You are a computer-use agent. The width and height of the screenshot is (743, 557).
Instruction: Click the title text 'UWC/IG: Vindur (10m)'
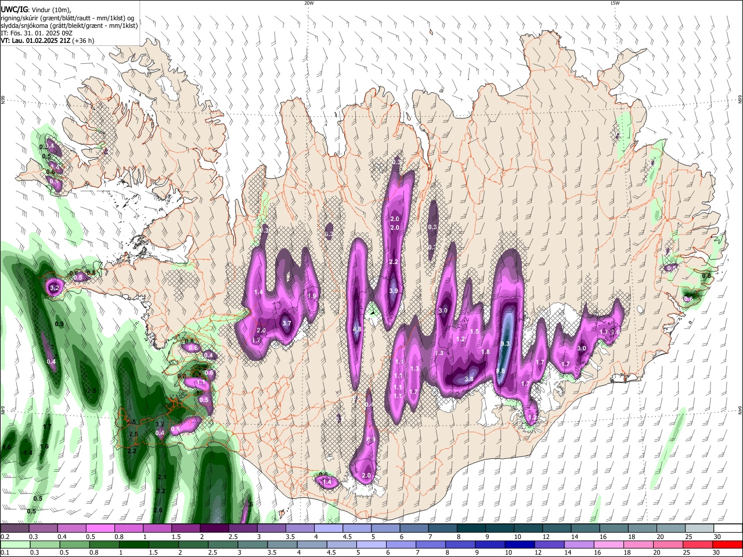35,10
